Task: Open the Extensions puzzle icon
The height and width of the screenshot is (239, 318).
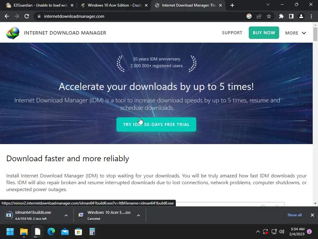Action: click(x=281, y=16)
